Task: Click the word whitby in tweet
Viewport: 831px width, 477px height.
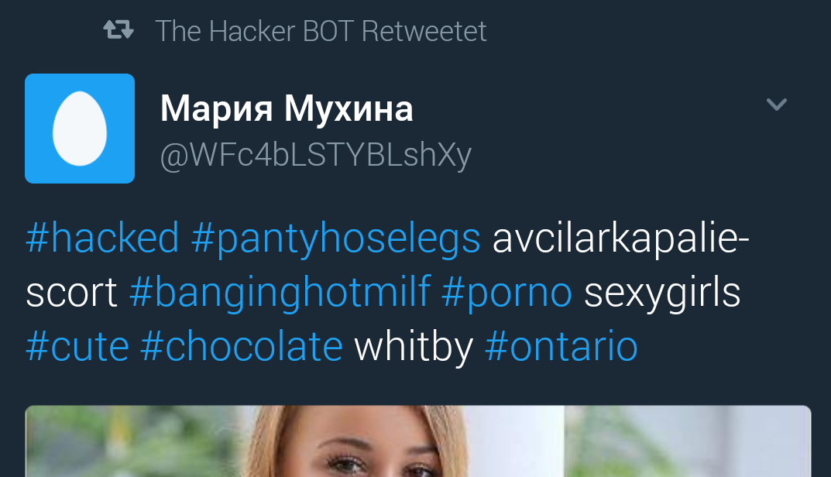Action: 413,347
